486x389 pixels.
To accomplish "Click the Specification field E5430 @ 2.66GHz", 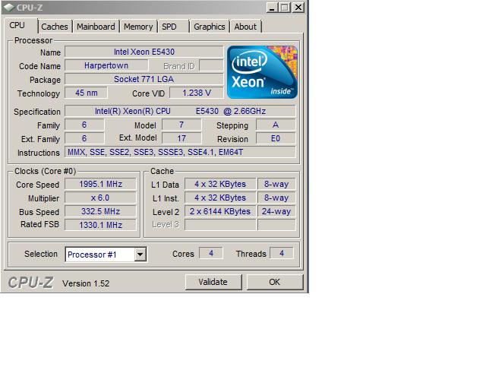I will [x=180, y=111].
